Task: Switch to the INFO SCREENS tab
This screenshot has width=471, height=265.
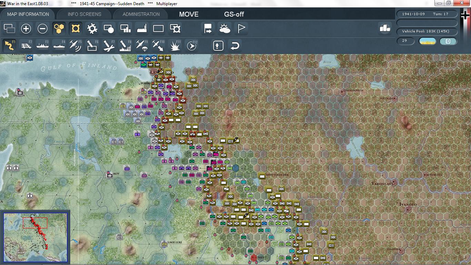Action: pyautogui.click(x=84, y=14)
